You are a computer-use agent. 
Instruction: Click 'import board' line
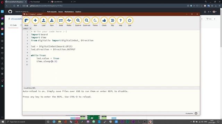click(39, 34)
